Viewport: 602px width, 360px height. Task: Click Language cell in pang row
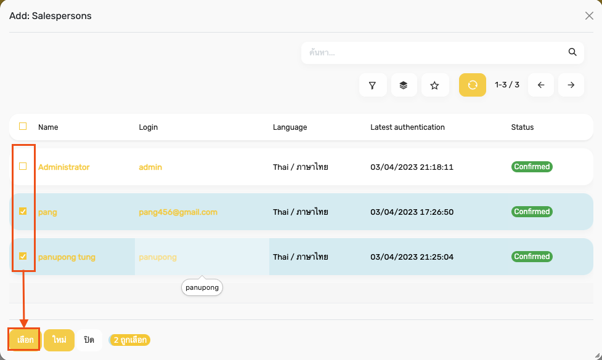(300, 212)
